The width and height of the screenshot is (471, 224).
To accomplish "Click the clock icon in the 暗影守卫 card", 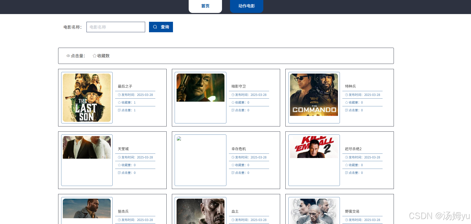I will 233,95.
